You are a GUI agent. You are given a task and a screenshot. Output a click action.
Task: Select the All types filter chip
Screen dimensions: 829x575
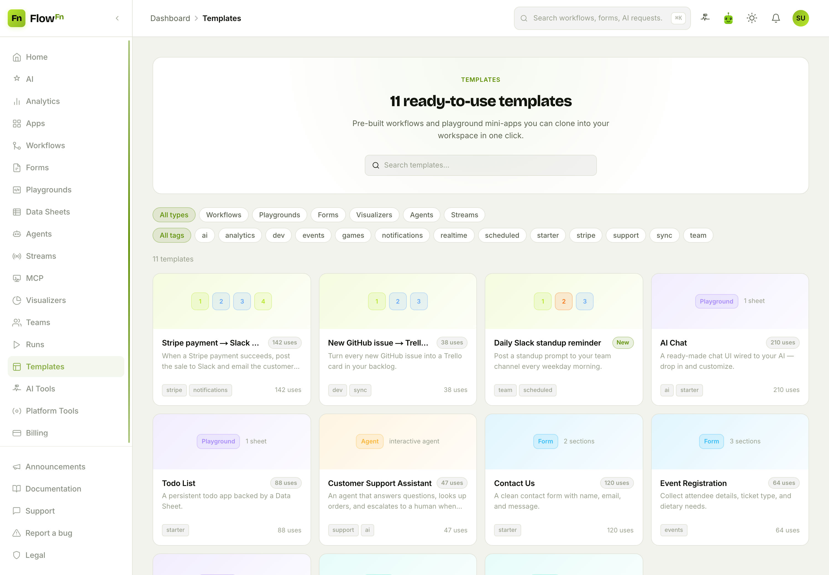click(x=174, y=215)
